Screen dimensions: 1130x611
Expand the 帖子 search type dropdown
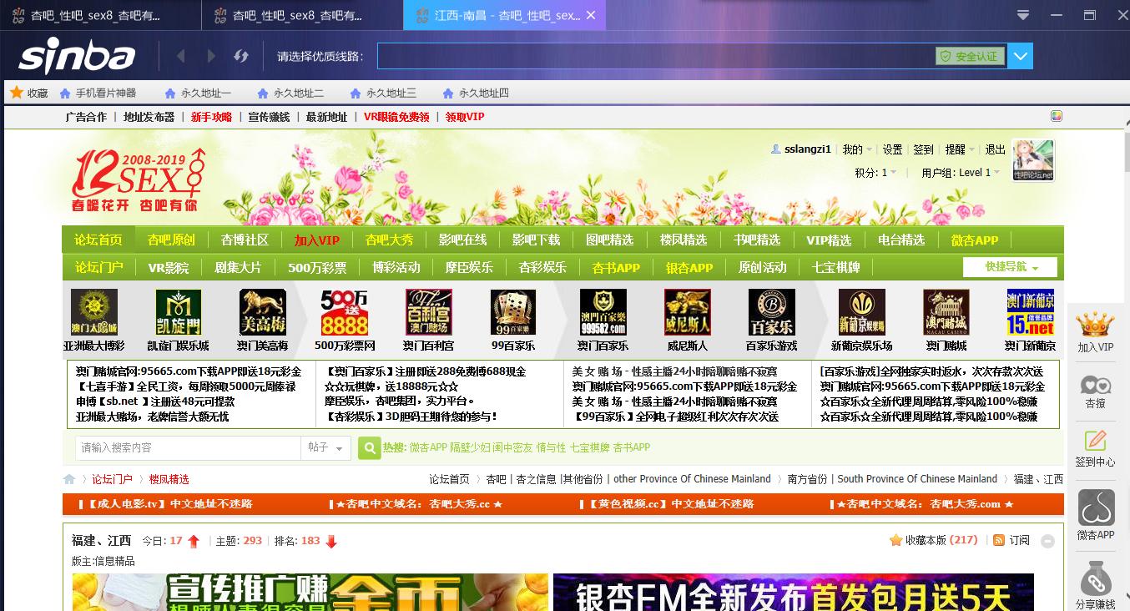[325, 447]
